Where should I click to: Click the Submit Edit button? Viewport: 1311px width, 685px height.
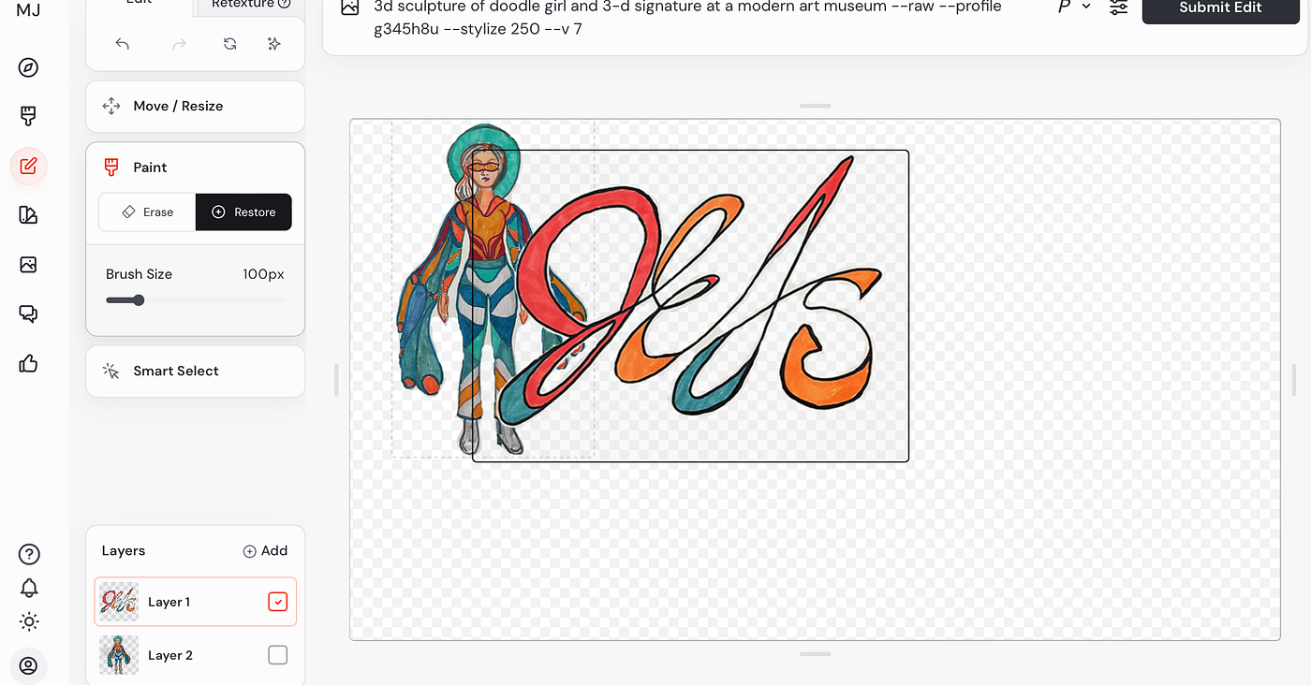tap(1220, 9)
